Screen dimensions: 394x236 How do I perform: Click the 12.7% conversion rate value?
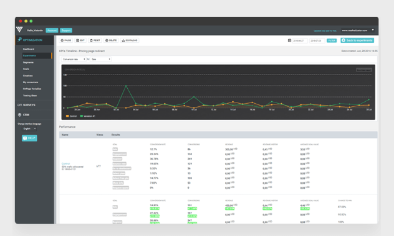(153, 149)
